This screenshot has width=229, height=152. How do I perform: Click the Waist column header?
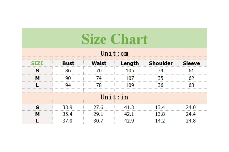pos(99,63)
